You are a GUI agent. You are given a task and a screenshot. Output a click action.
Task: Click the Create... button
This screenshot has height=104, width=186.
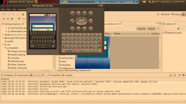click(x=155, y=34)
